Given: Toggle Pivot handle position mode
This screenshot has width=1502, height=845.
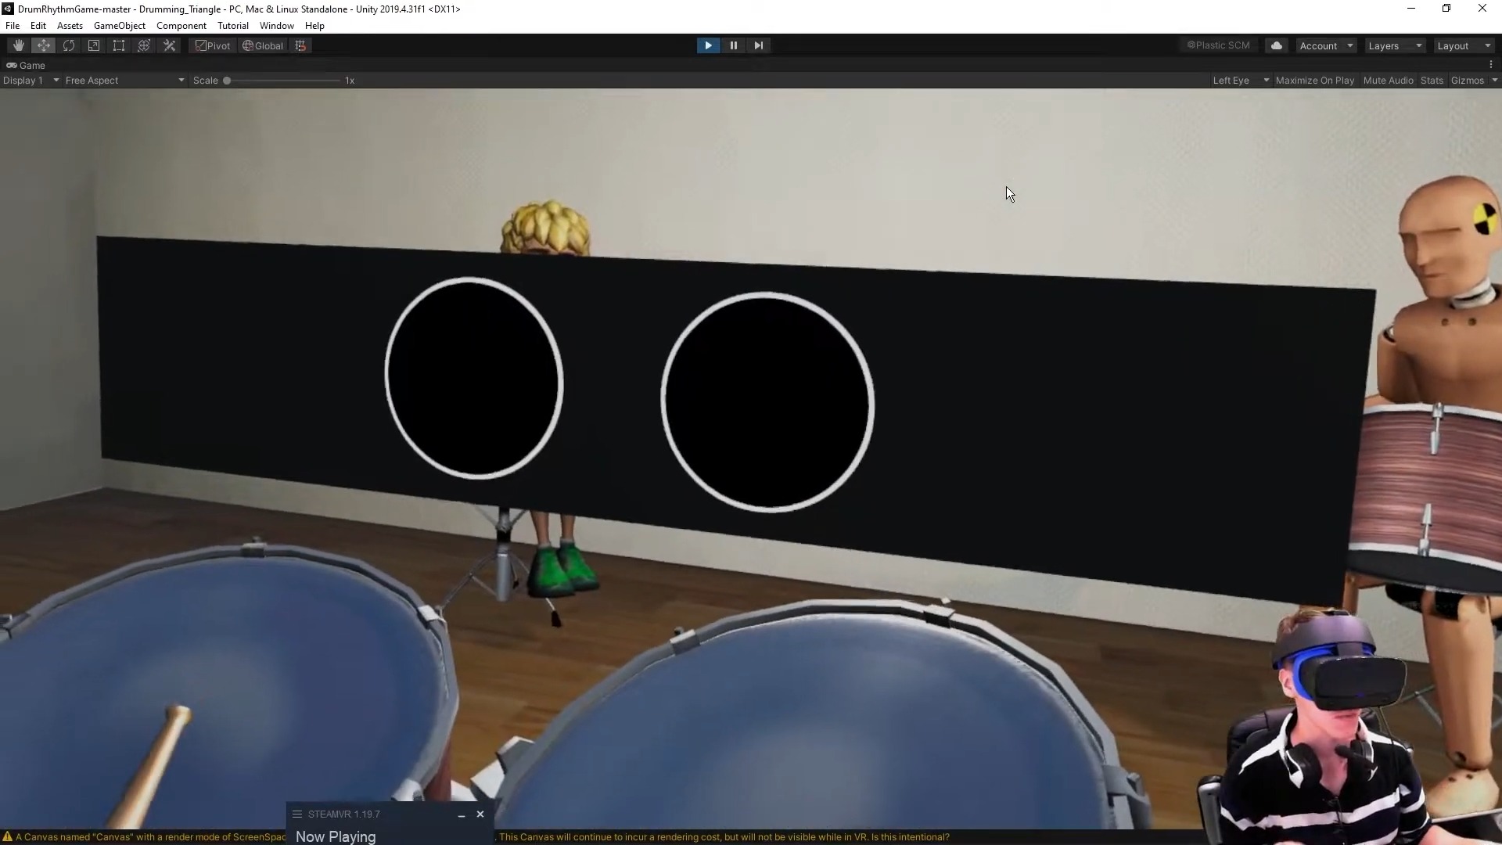Looking at the screenshot, I should click(x=212, y=45).
